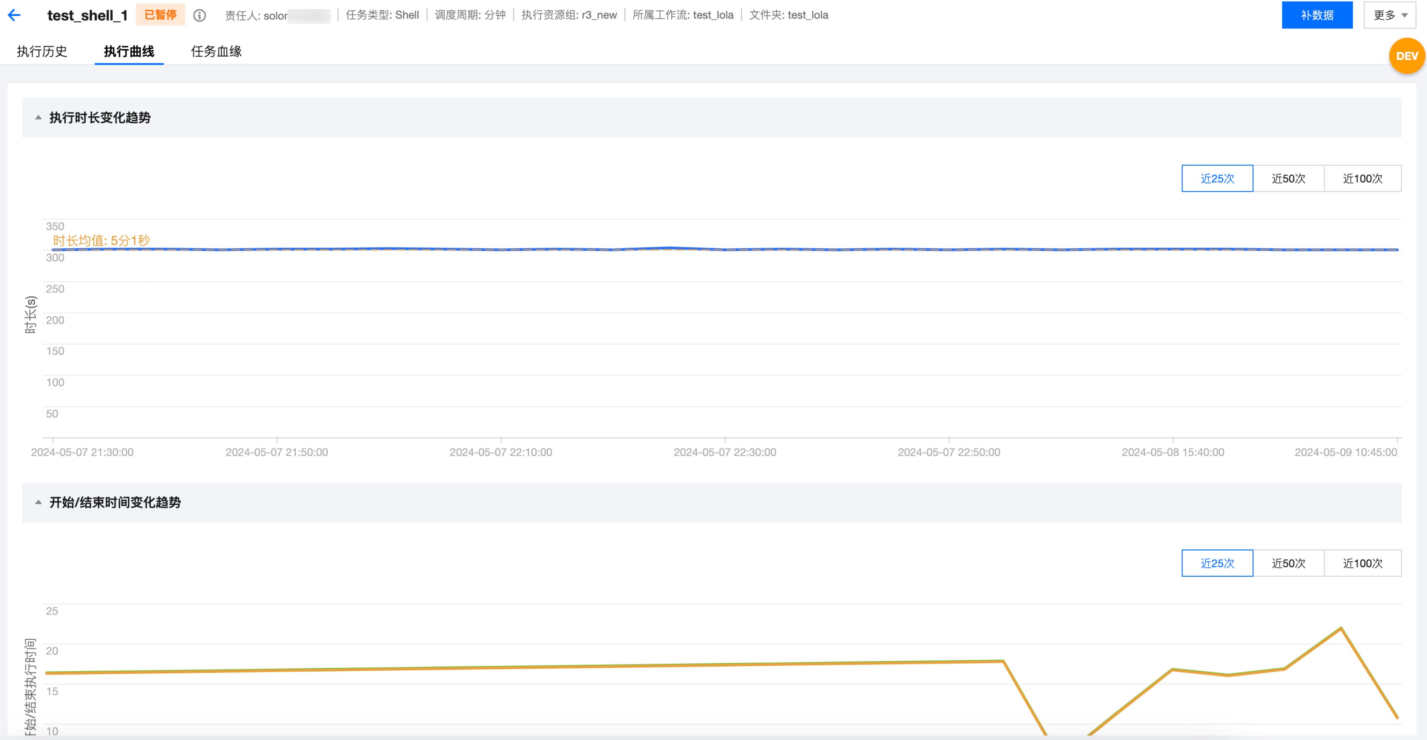
Task: Click the info icon beside 已暂停
Action: (199, 16)
